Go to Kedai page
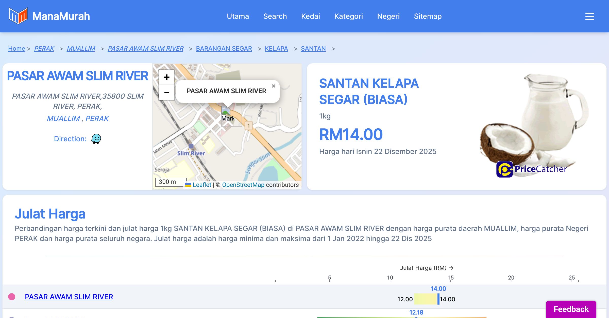The width and height of the screenshot is (609, 318). click(310, 16)
